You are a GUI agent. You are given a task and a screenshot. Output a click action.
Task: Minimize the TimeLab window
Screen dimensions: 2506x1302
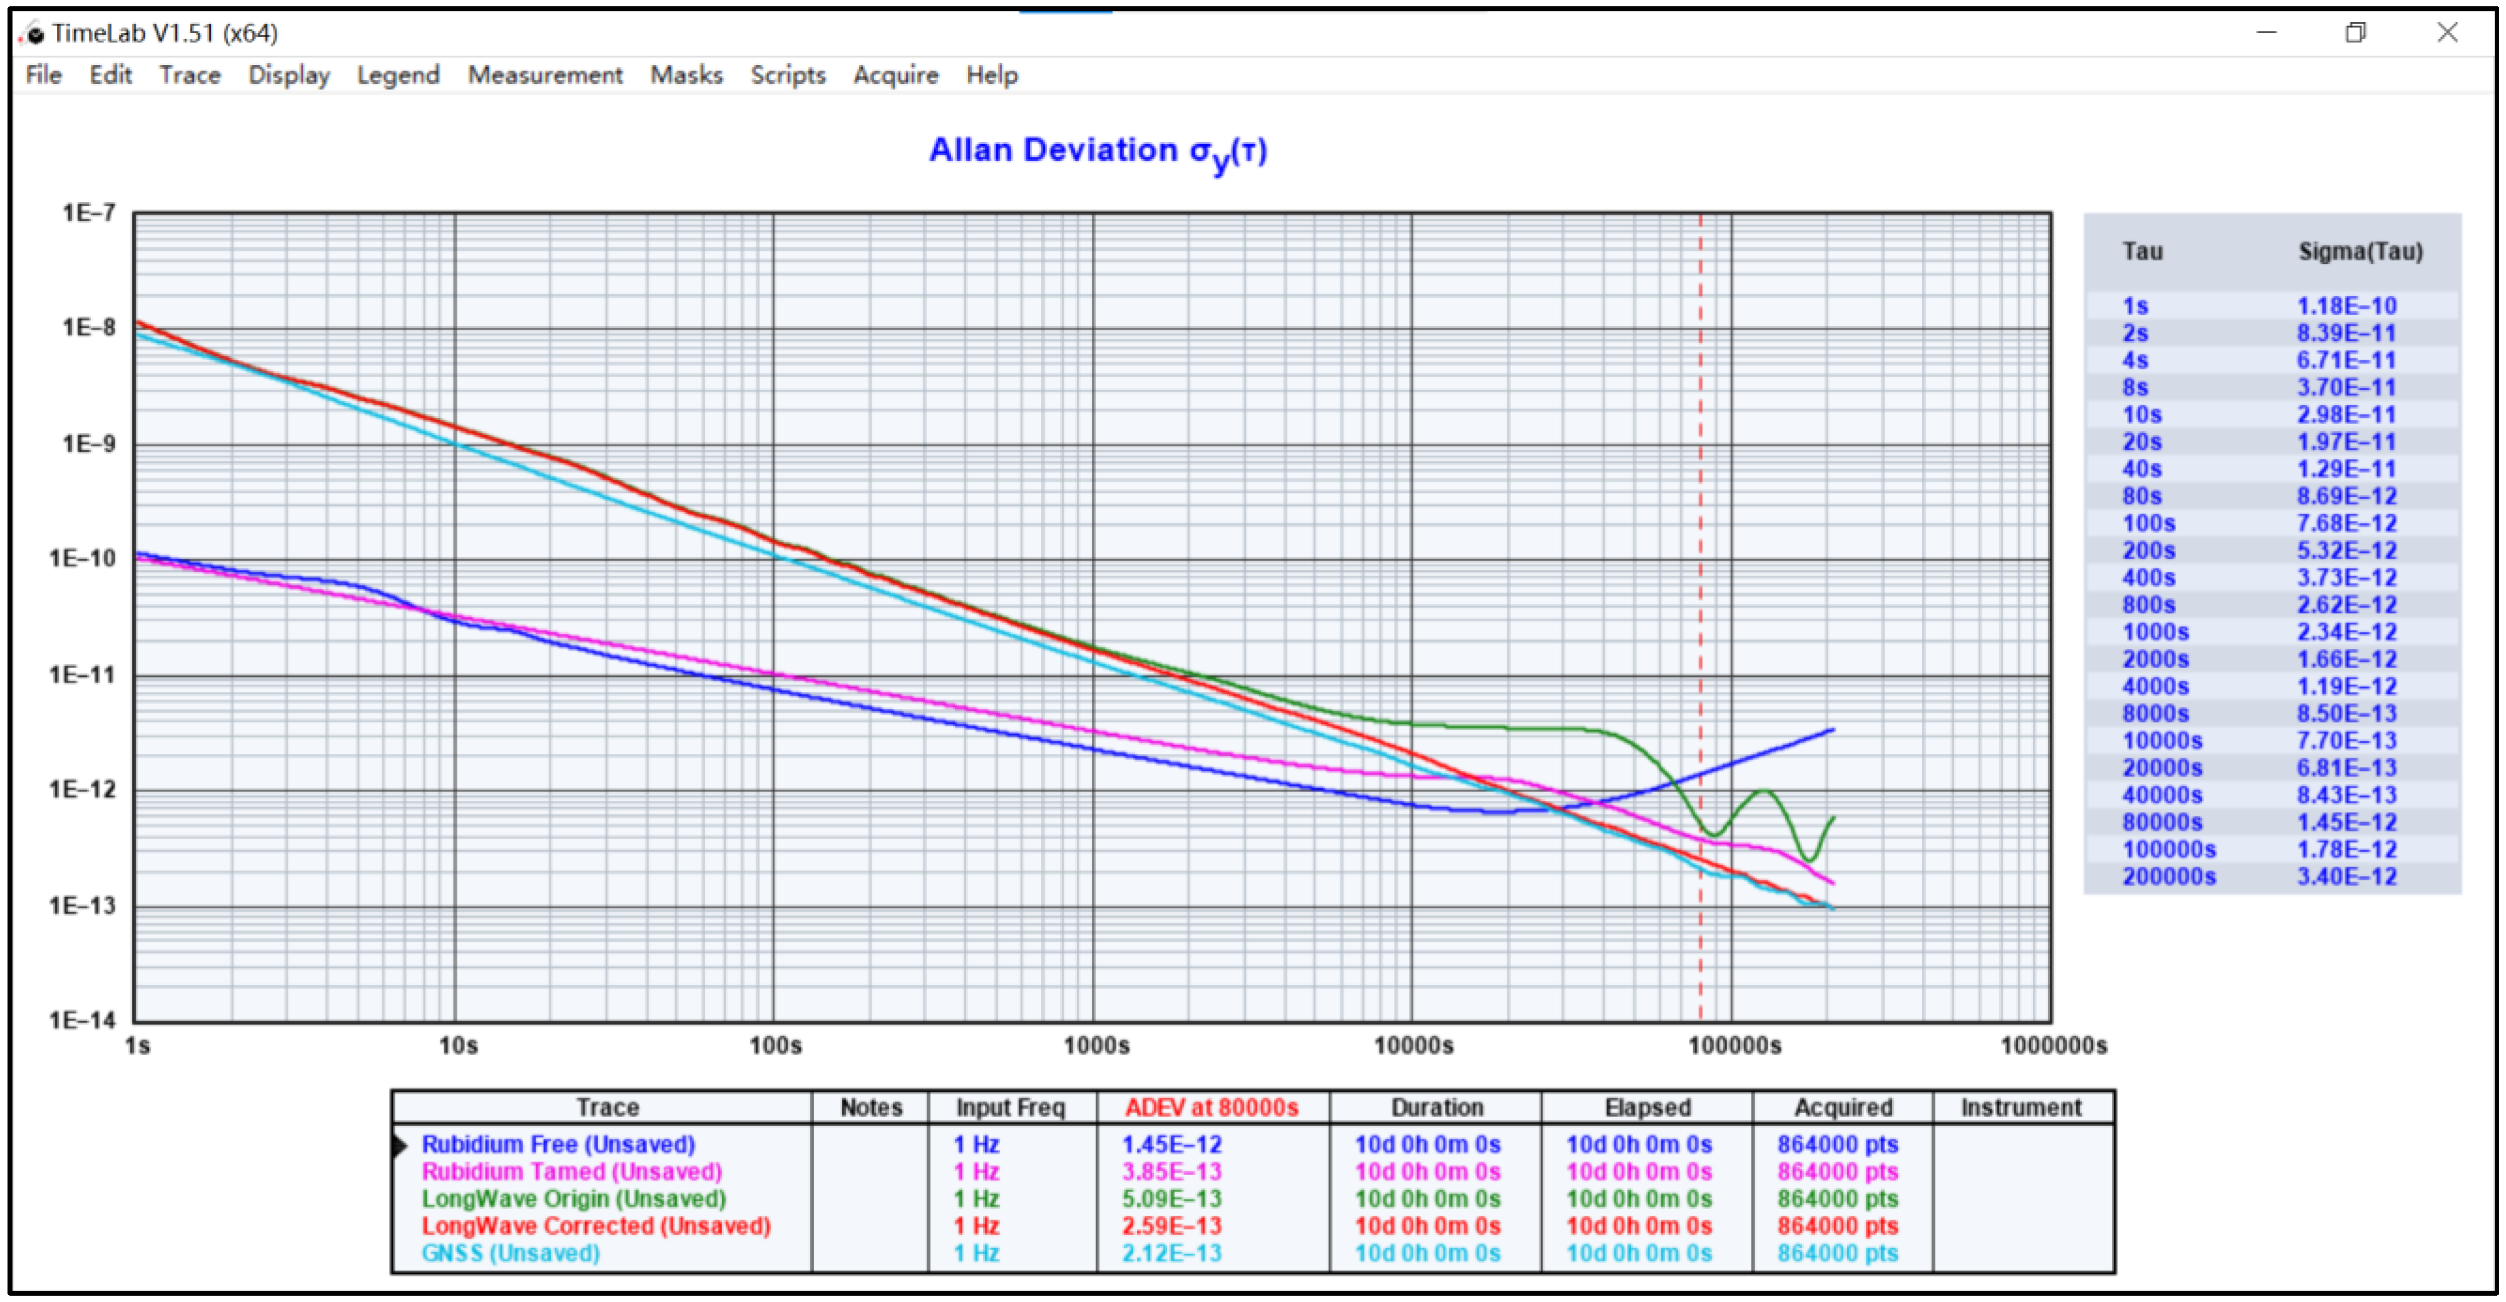click(x=2267, y=33)
